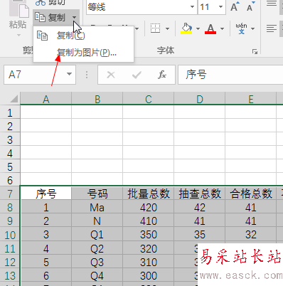This screenshot has height=286, width=283.
Task: Apply borders using the border icon
Action: [156, 28]
